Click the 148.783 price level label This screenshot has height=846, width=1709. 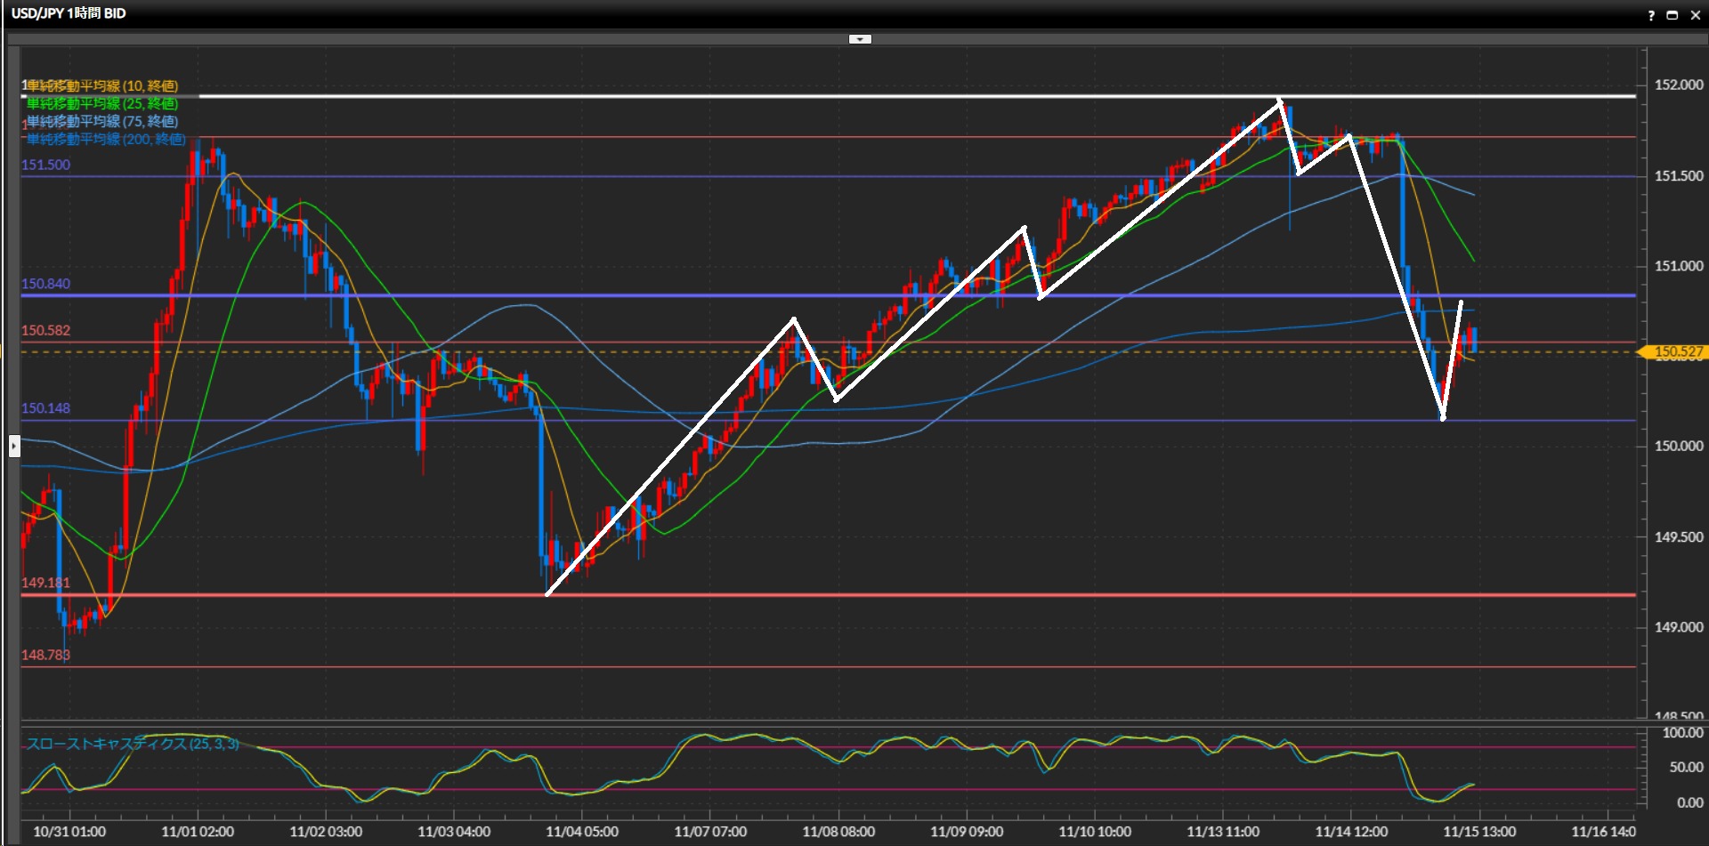pyautogui.click(x=45, y=655)
